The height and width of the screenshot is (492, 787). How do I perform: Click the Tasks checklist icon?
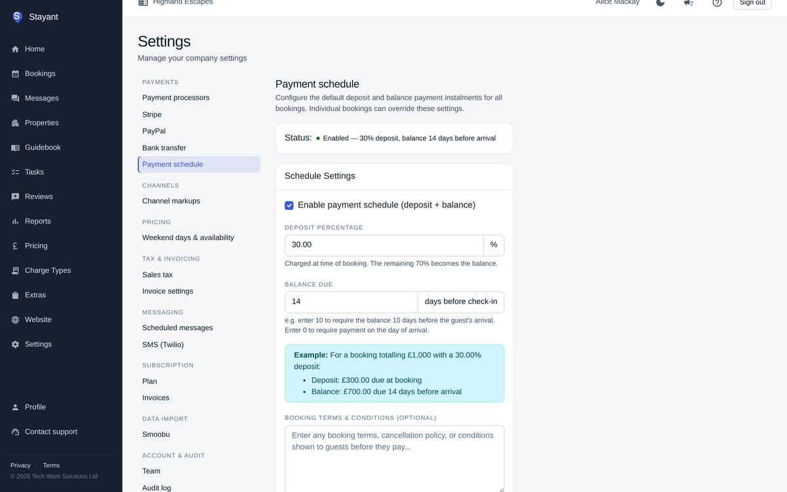coord(15,172)
